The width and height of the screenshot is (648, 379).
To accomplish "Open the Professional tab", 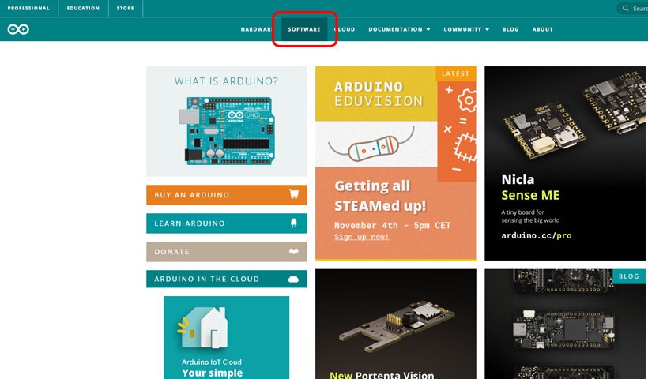I will 28,8.
